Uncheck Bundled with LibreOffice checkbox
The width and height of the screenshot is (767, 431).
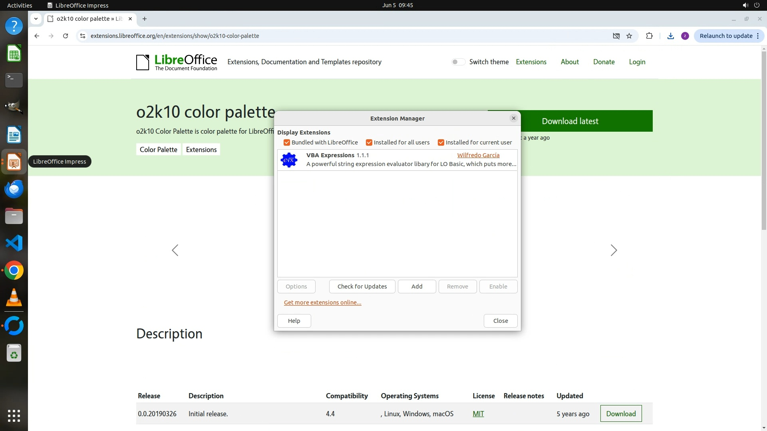tap(287, 142)
